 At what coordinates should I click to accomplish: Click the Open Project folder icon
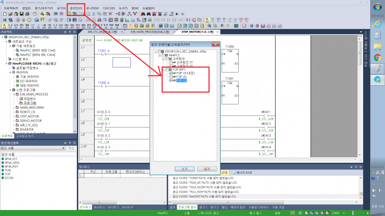click(x=10, y=14)
